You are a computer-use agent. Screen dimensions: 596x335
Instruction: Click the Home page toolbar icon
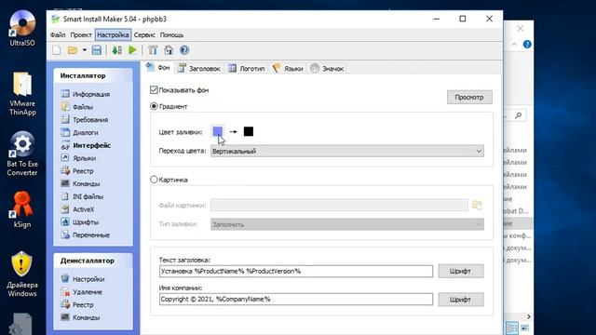(169, 50)
